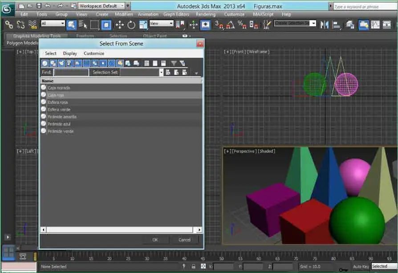Click the [Wireframe] viewport label

tap(258, 52)
